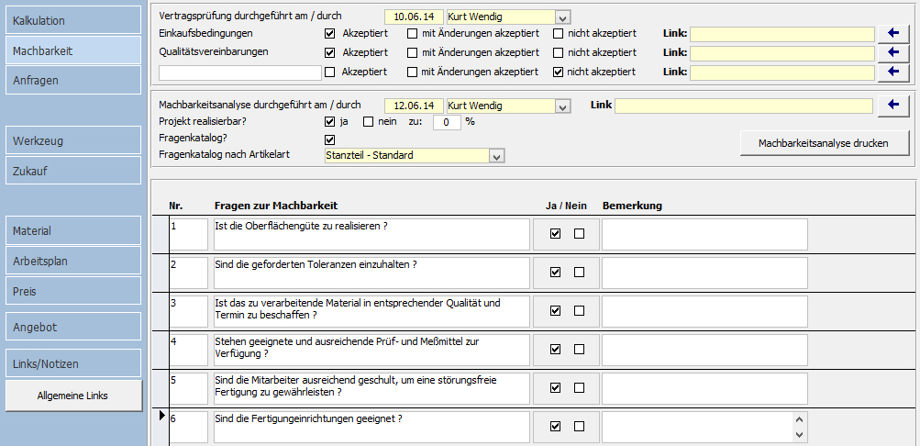920x446 pixels.
Task: Uncheck the Fragenkatalog checkbox
Action: point(330,139)
